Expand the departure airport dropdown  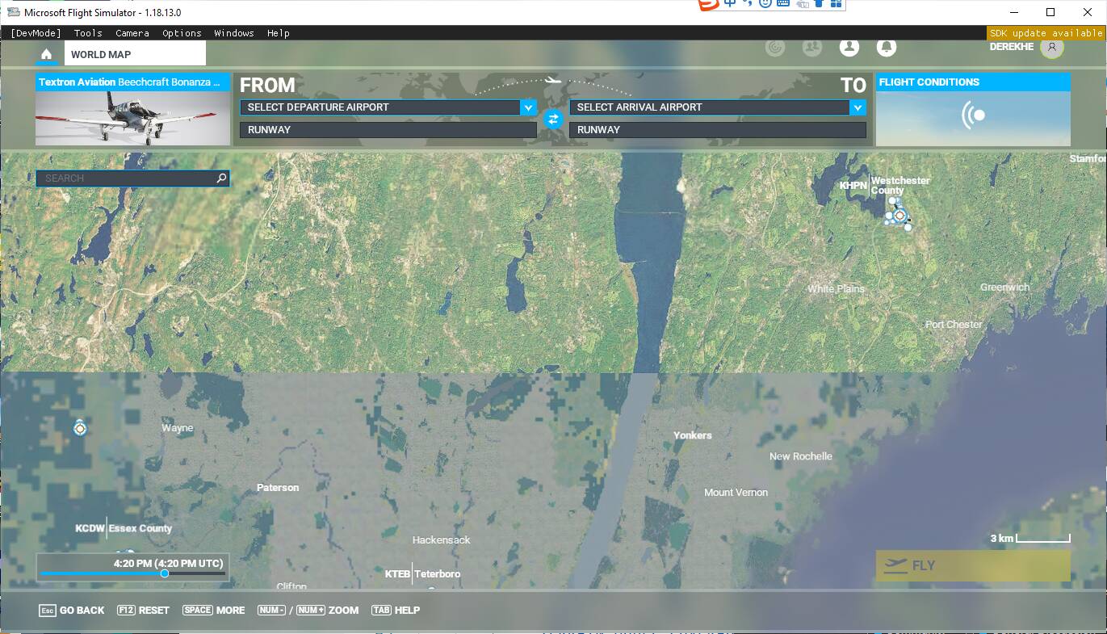coord(528,107)
